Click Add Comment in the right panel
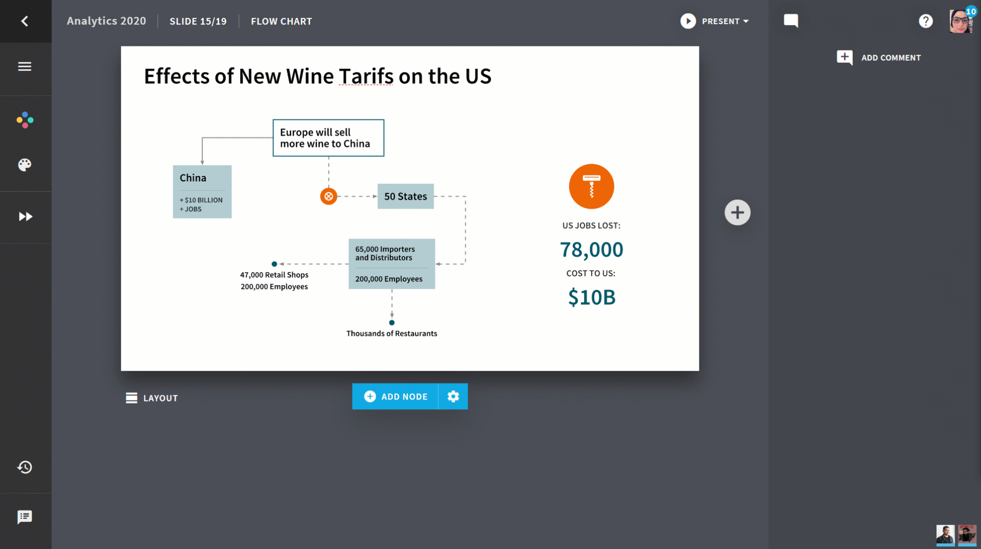981x549 pixels. pyautogui.click(x=879, y=58)
